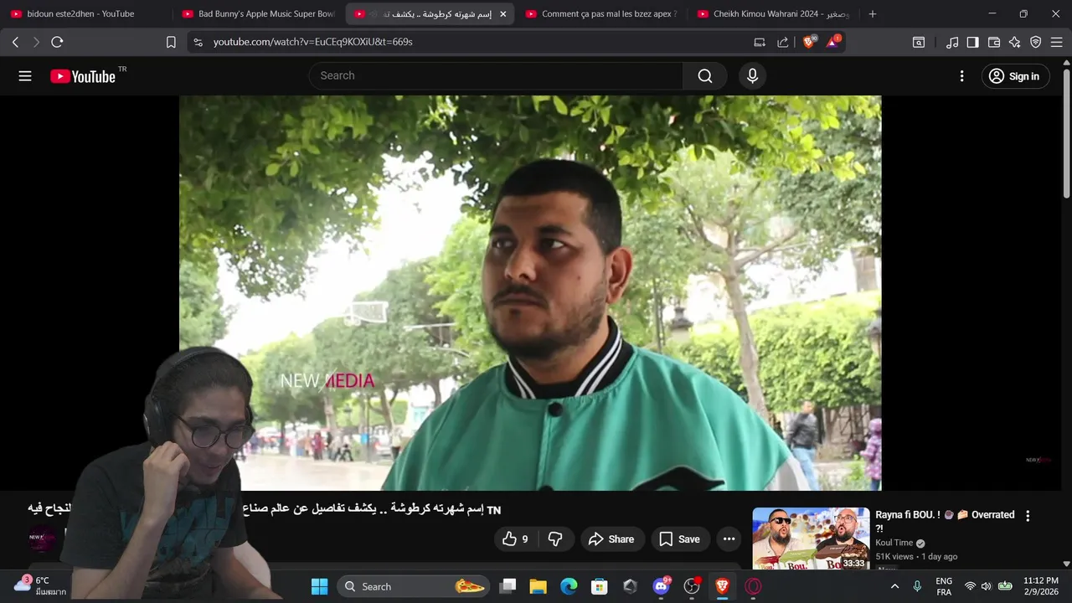This screenshot has height=603, width=1072.
Task: Like the video with thumbs up
Action: pyautogui.click(x=516, y=539)
